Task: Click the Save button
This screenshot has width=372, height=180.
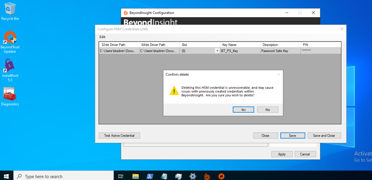Action: click(x=292, y=135)
